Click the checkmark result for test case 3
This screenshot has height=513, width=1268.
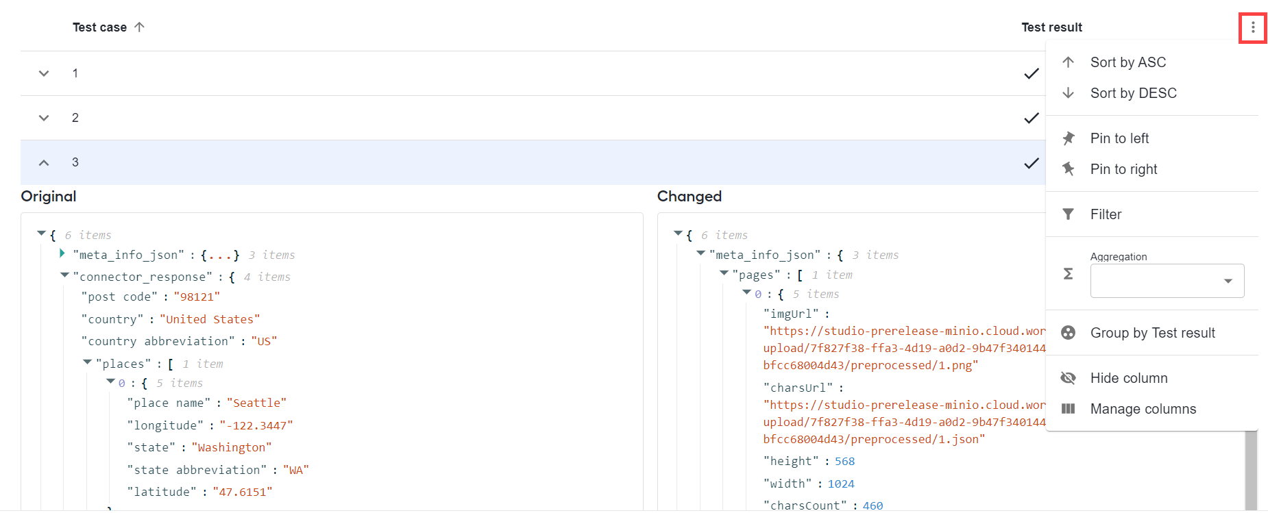[x=1031, y=163]
